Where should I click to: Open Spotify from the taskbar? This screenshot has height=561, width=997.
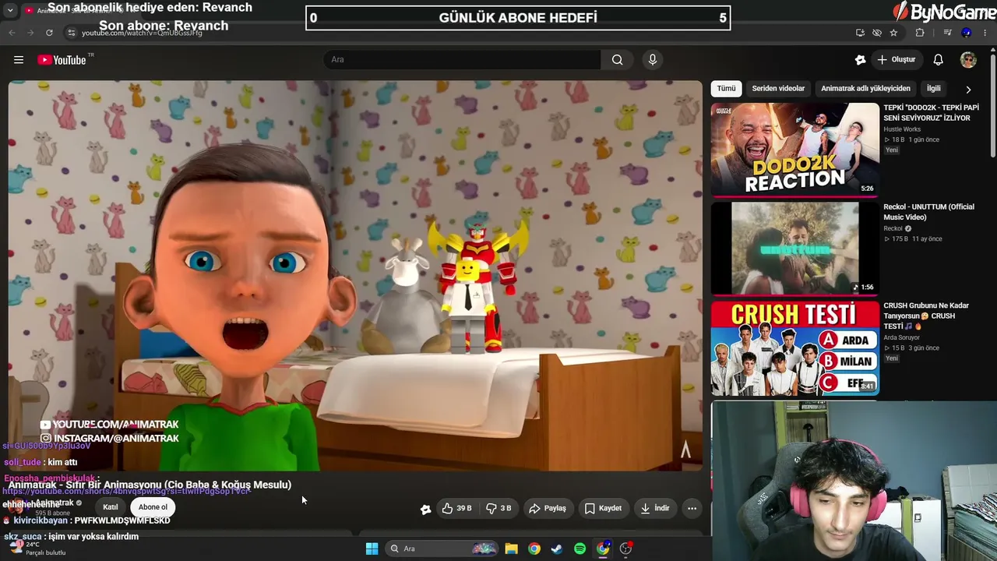click(580, 549)
